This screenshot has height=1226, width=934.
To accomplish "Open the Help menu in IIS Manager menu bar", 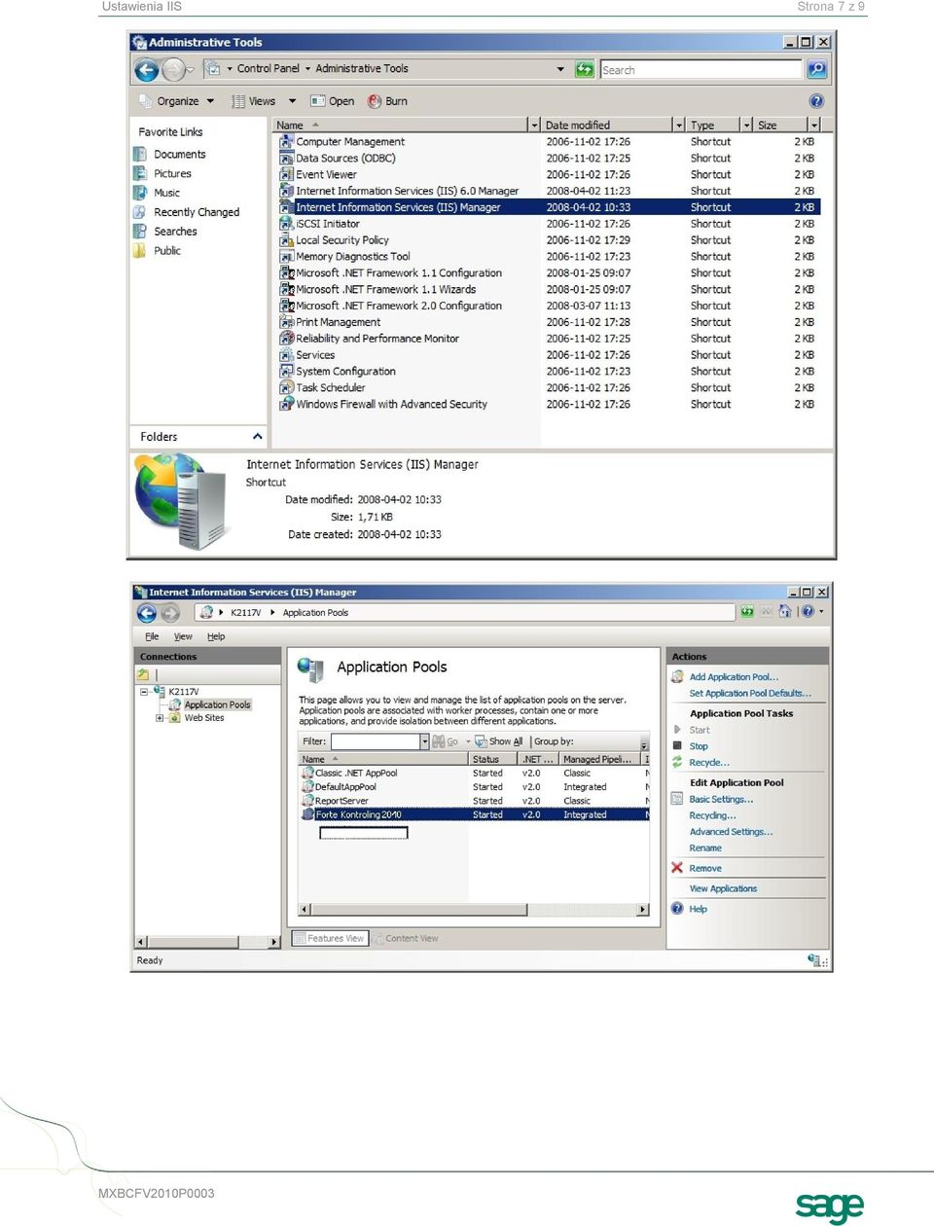I will (x=216, y=636).
